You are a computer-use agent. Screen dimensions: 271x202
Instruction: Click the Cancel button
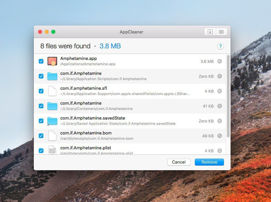179,162
